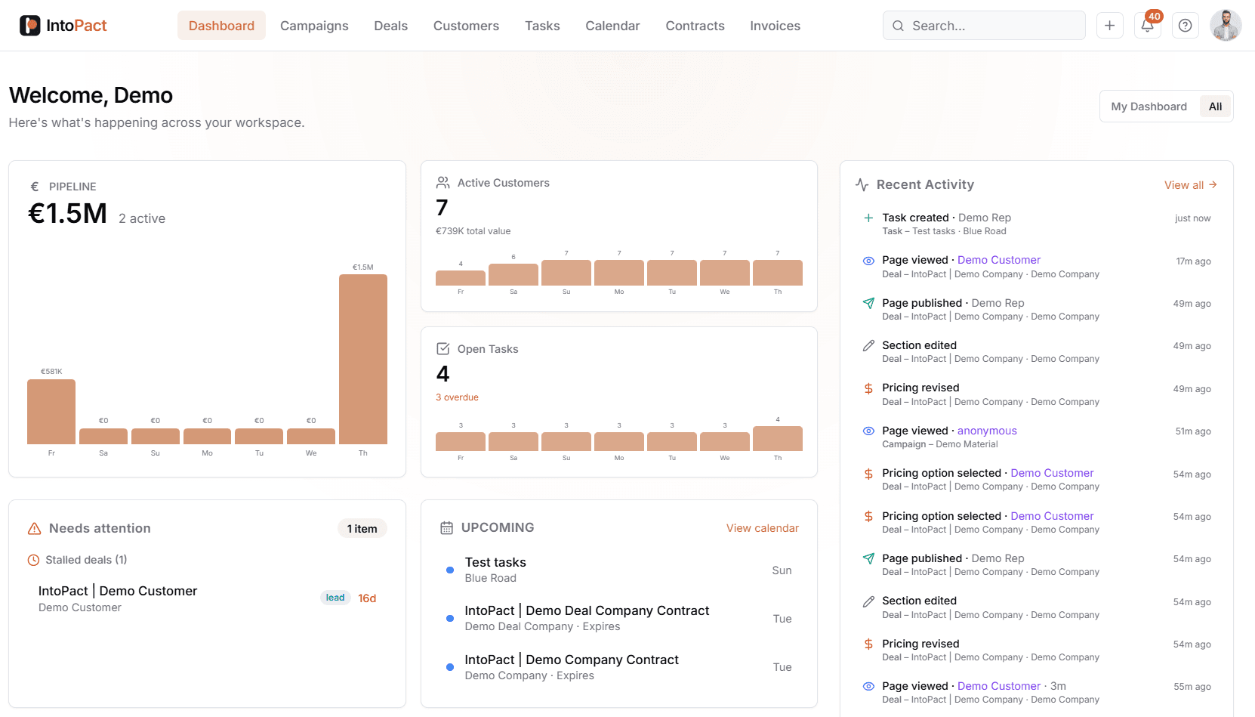Click View all recent activity link
This screenshot has width=1255, height=717.
pyautogui.click(x=1190, y=185)
